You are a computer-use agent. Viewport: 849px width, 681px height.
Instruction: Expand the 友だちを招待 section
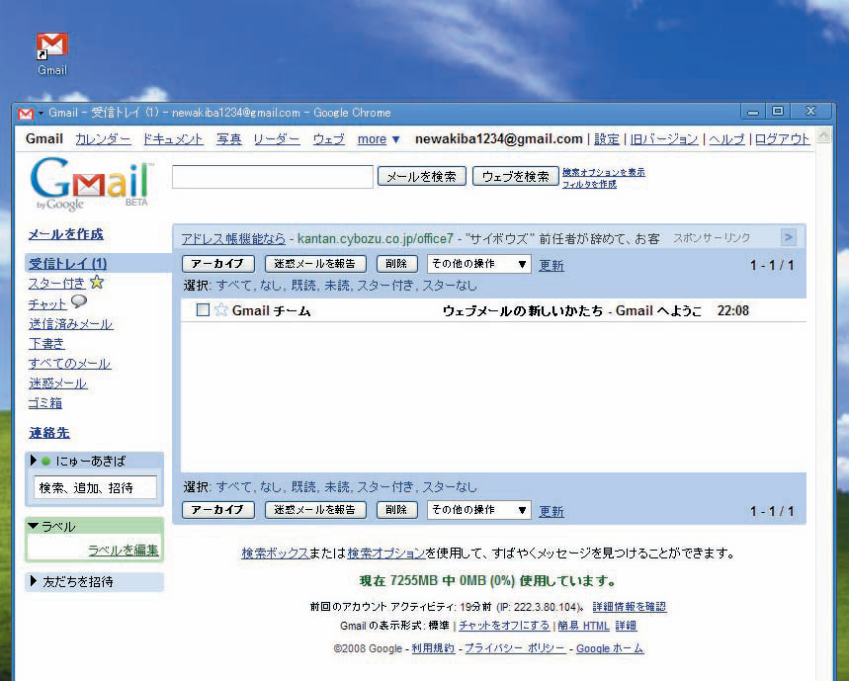33,581
